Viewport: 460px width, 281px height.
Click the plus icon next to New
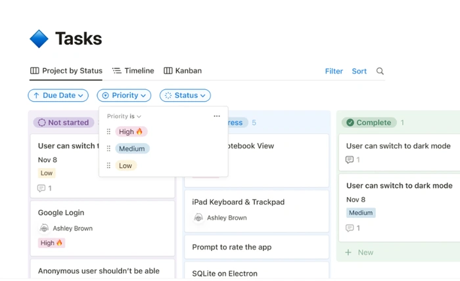tap(348, 252)
